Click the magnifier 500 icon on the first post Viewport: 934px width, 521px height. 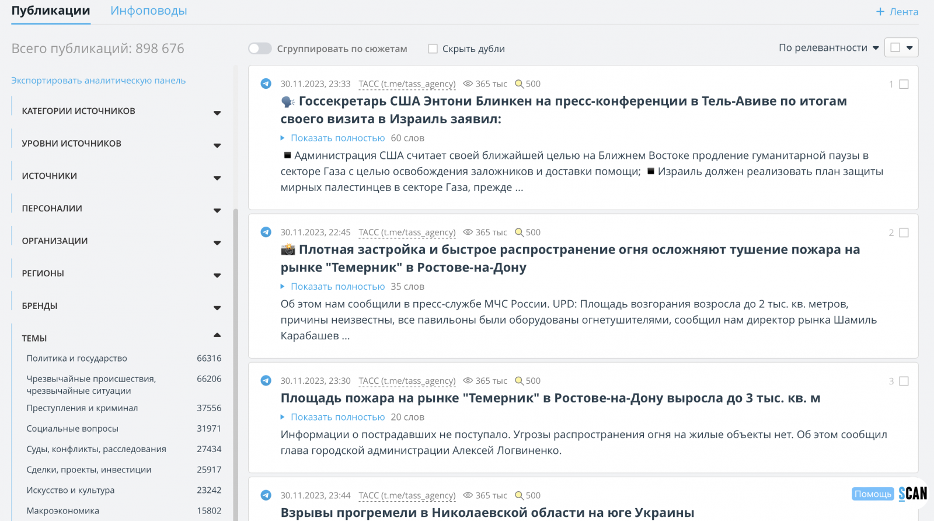click(x=519, y=84)
